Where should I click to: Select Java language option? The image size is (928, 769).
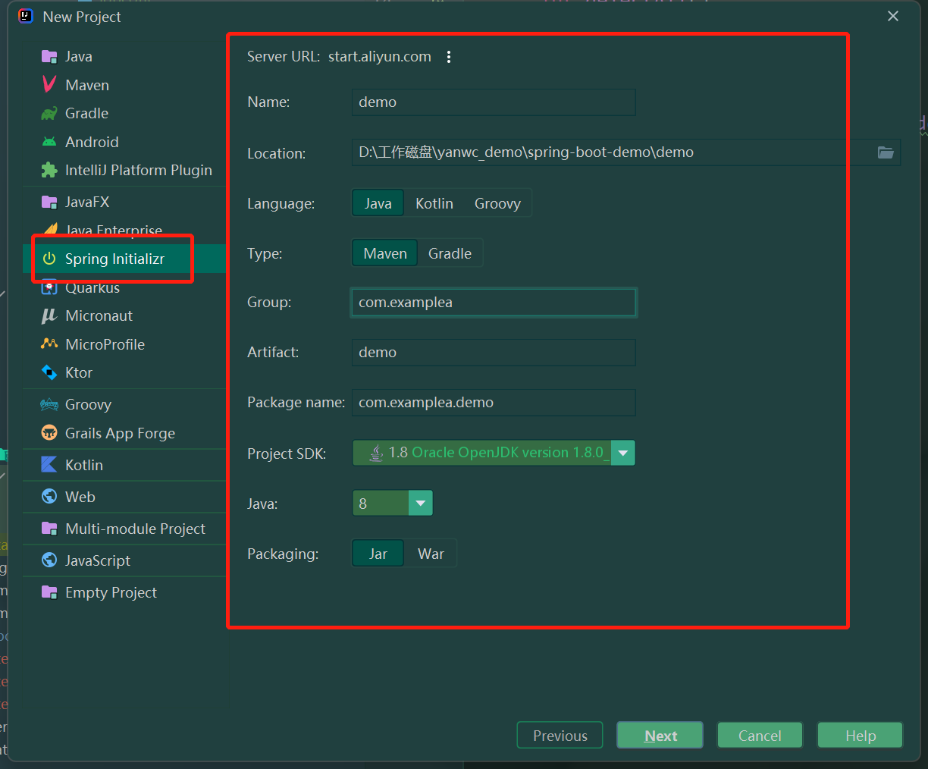[x=378, y=203]
